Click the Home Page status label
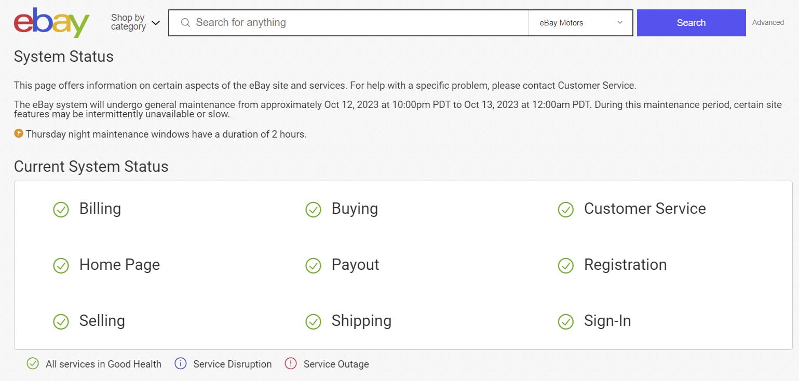 (x=119, y=265)
